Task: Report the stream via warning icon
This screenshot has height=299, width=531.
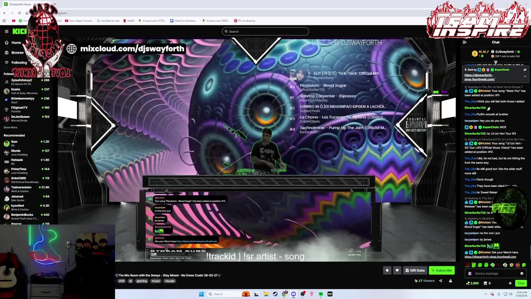Action: [450, 281]
